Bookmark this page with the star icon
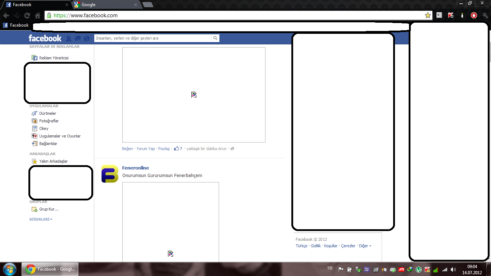Image resolution: width=491 pixels, height=276 pixels. pos(428,15)
